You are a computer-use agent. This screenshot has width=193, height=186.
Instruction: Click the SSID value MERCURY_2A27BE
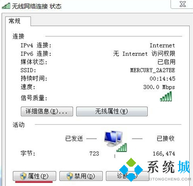click(152, 70)
